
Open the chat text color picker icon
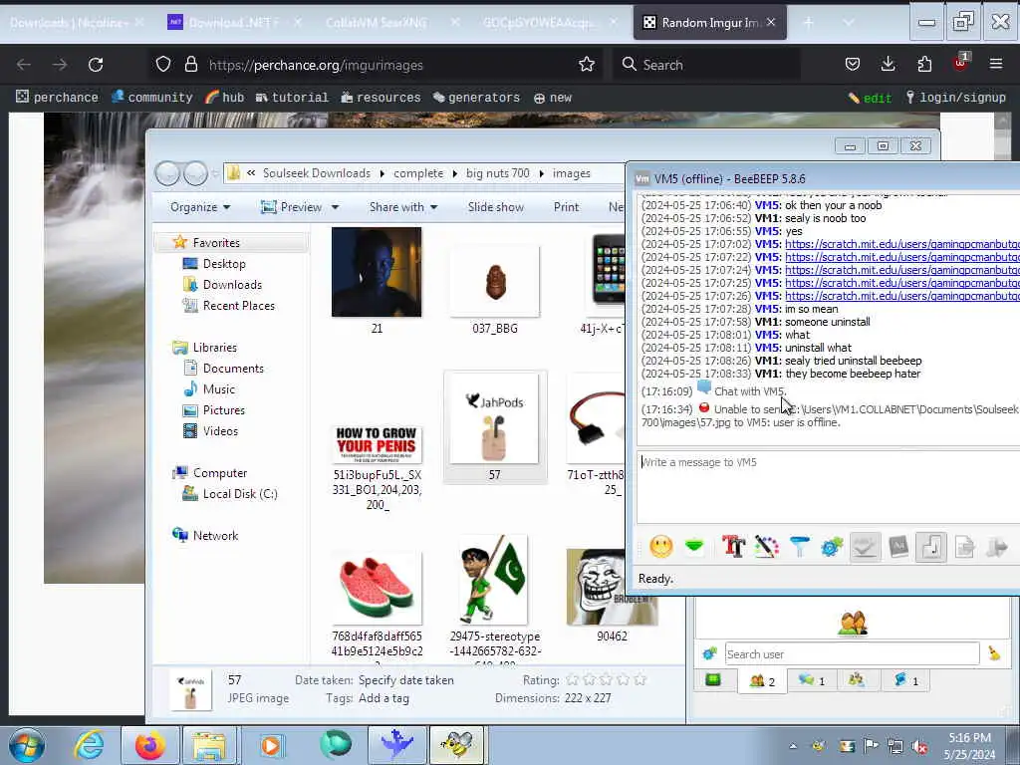[766, 547]
